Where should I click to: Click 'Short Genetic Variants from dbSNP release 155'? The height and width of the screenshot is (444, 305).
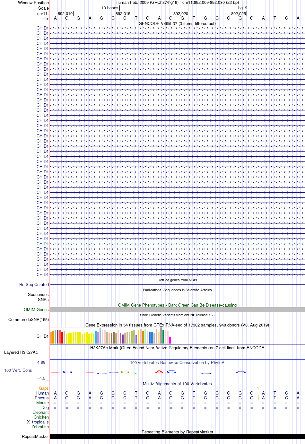click(x=177, y=315)
